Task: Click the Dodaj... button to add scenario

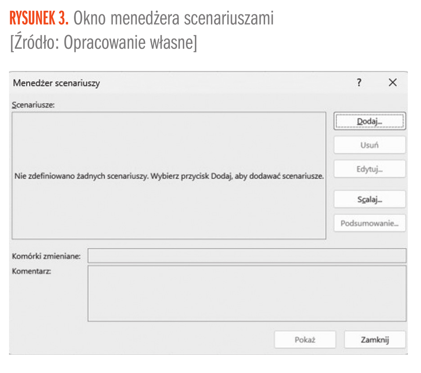Action: pyautogui.click(x=369, y=121)
